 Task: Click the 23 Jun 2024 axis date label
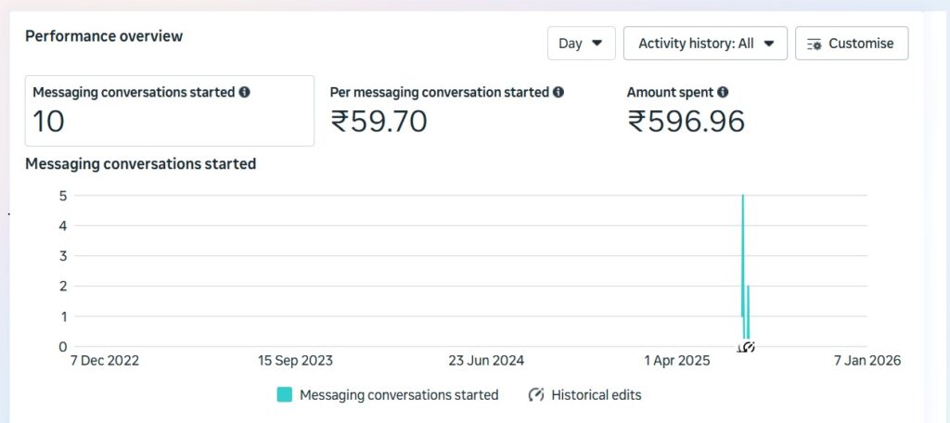(486, 361)
